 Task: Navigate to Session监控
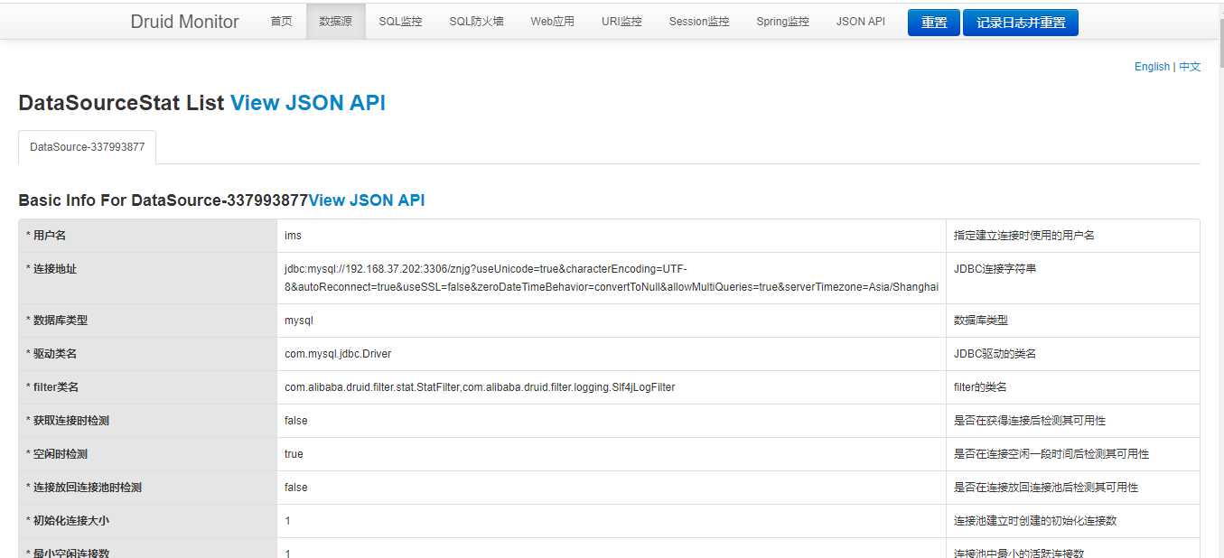click(x=698, y=22)
